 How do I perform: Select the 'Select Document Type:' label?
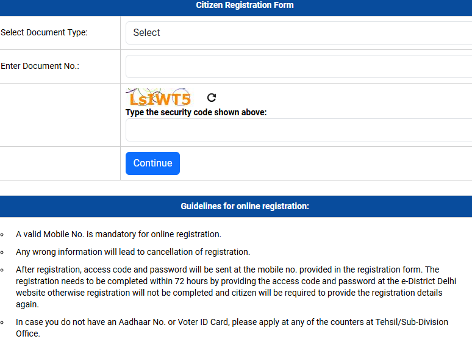click(44, 32)
